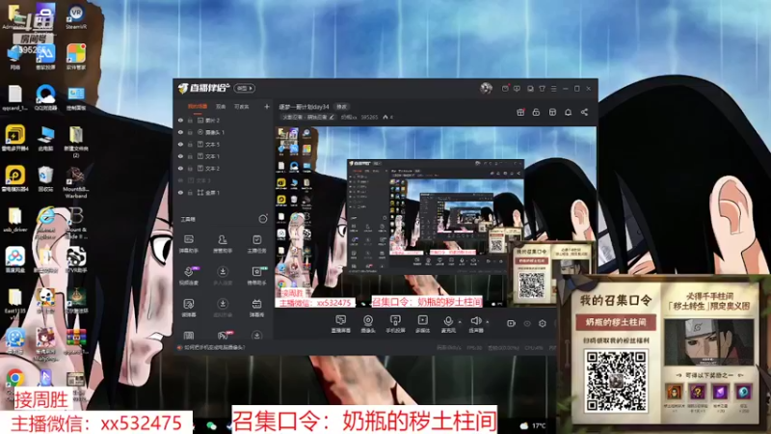771x434 pixels.
Task: Open the 房管助手 tool
Action: point(223,244)
